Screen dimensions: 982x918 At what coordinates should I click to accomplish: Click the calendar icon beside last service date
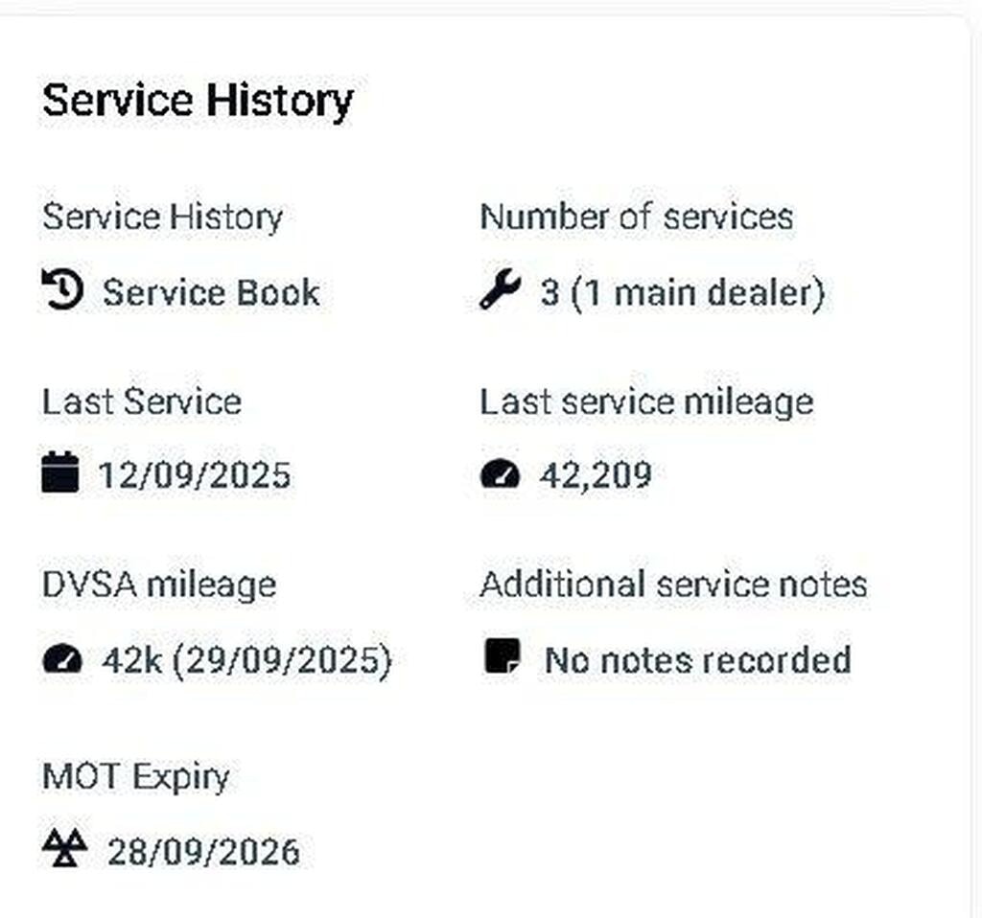60,474
